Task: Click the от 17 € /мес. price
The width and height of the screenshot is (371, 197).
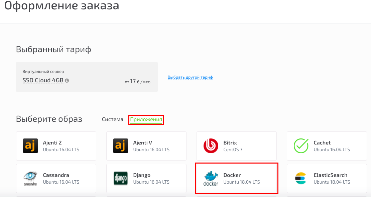Action: (x=138, y=82)
